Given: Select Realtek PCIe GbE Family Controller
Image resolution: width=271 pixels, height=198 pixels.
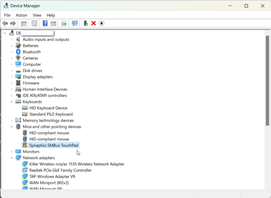Looking at the screenshot, I should click(x=60, y=170).
